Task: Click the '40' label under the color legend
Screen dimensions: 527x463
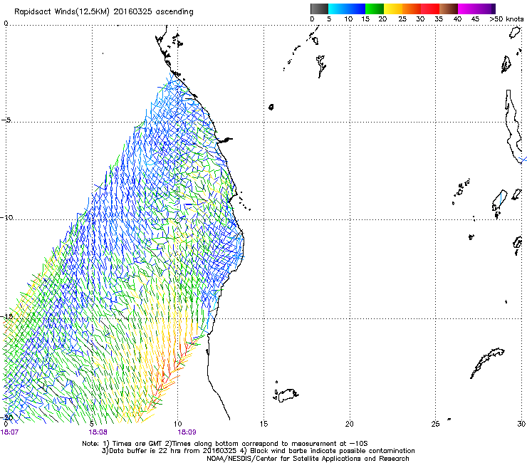Action: [457, 19]
